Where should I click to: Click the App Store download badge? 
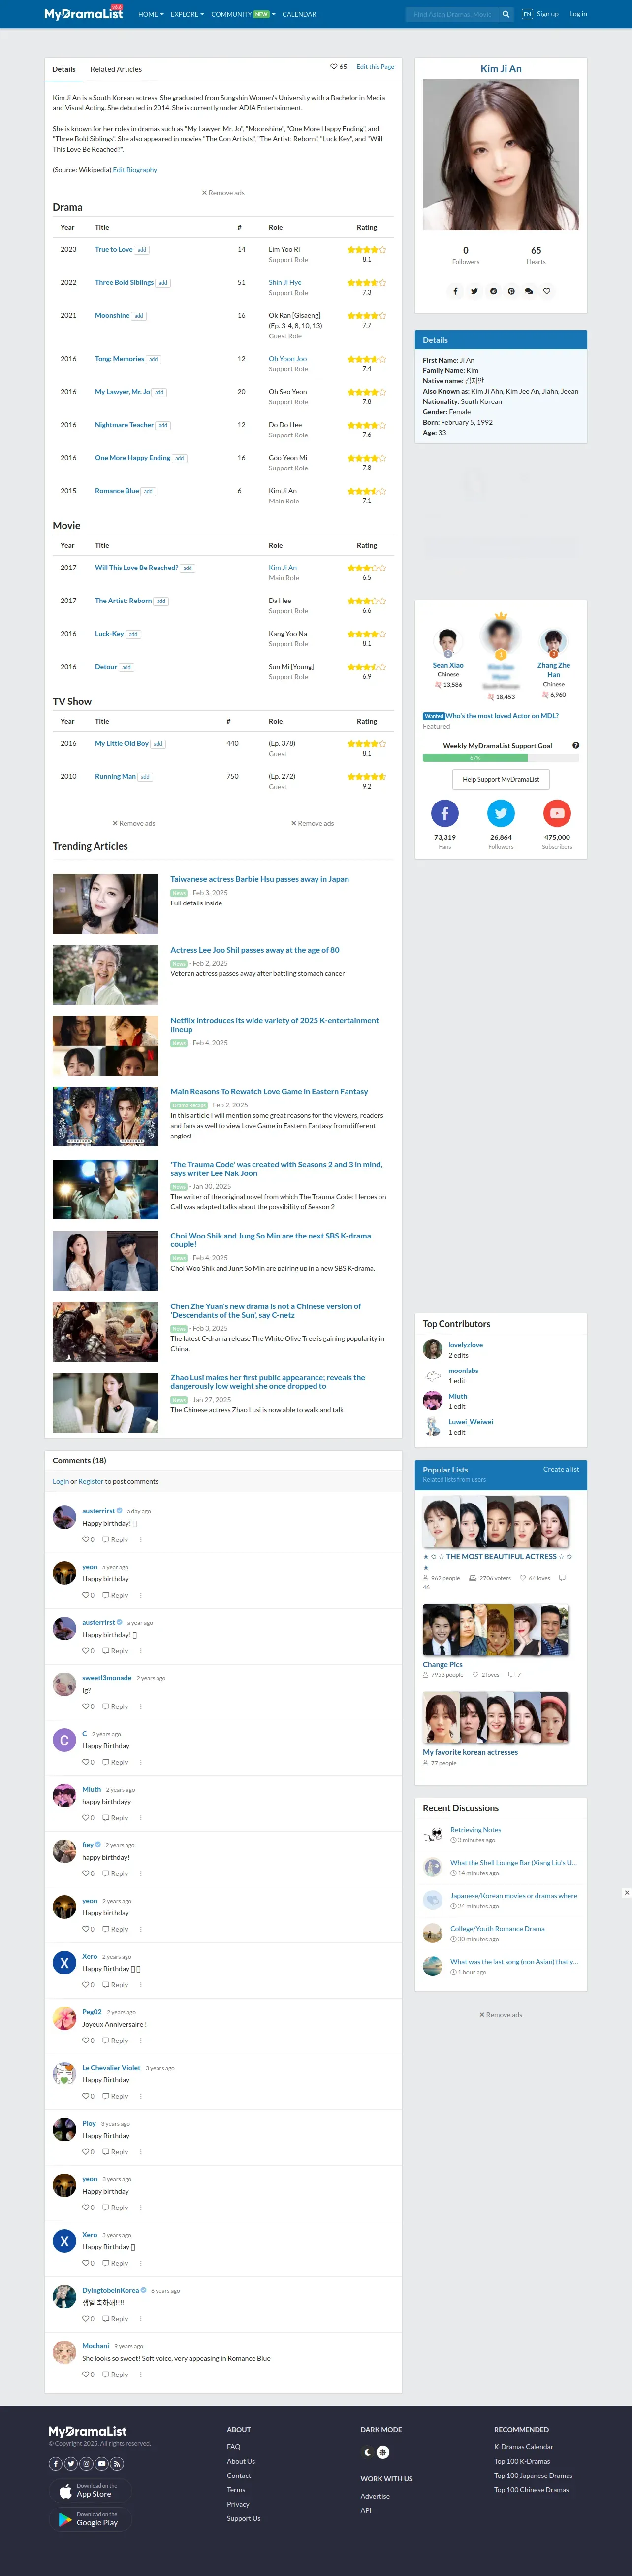coord(91,2490)
